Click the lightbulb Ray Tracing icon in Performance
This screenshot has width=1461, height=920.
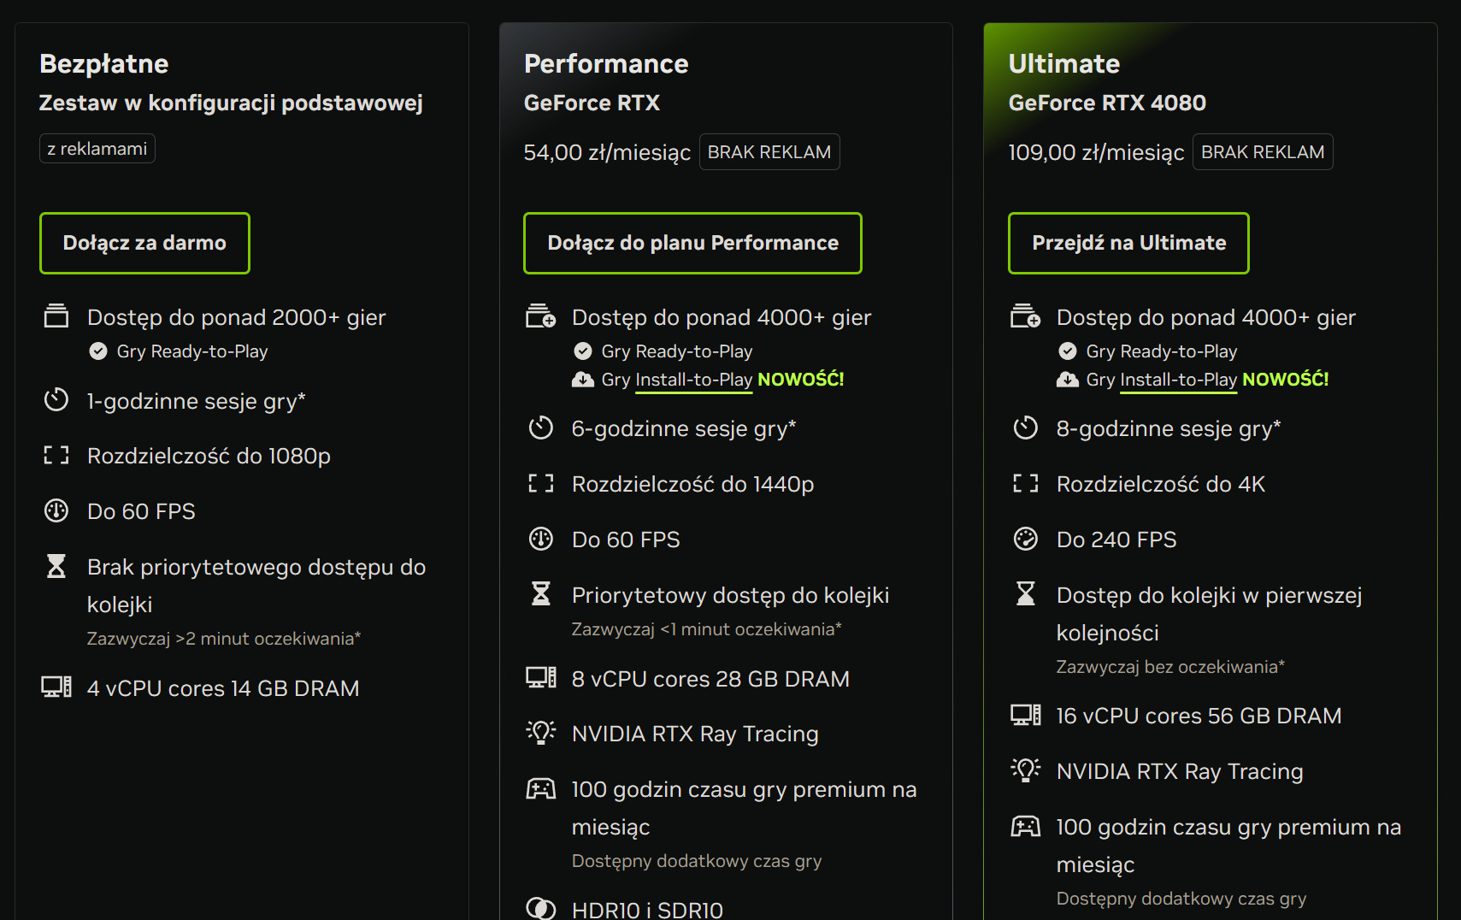tap(541, 733)
